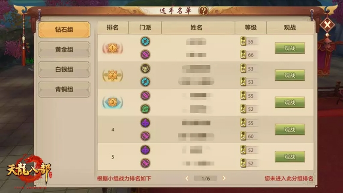The width and height of the screenshot is (343, 193).
Task: Go to next page arrow
Action: tap(224, 178)
